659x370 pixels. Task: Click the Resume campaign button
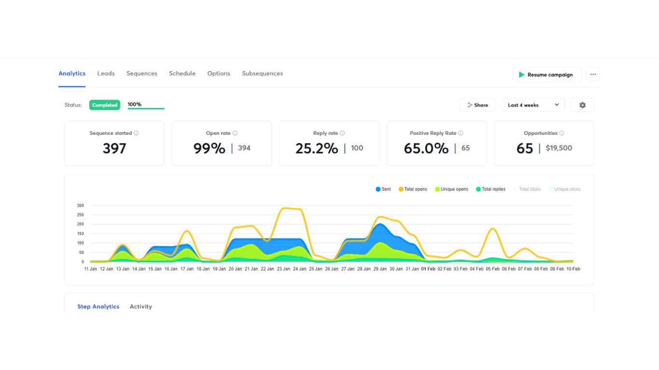tap(547, 75)
